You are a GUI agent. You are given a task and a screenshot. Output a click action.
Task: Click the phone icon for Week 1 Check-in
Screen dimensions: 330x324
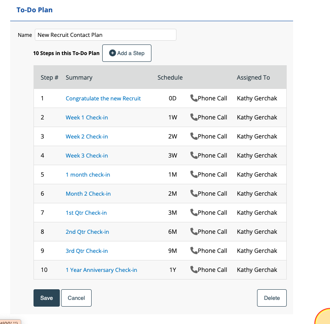[194, 117]
